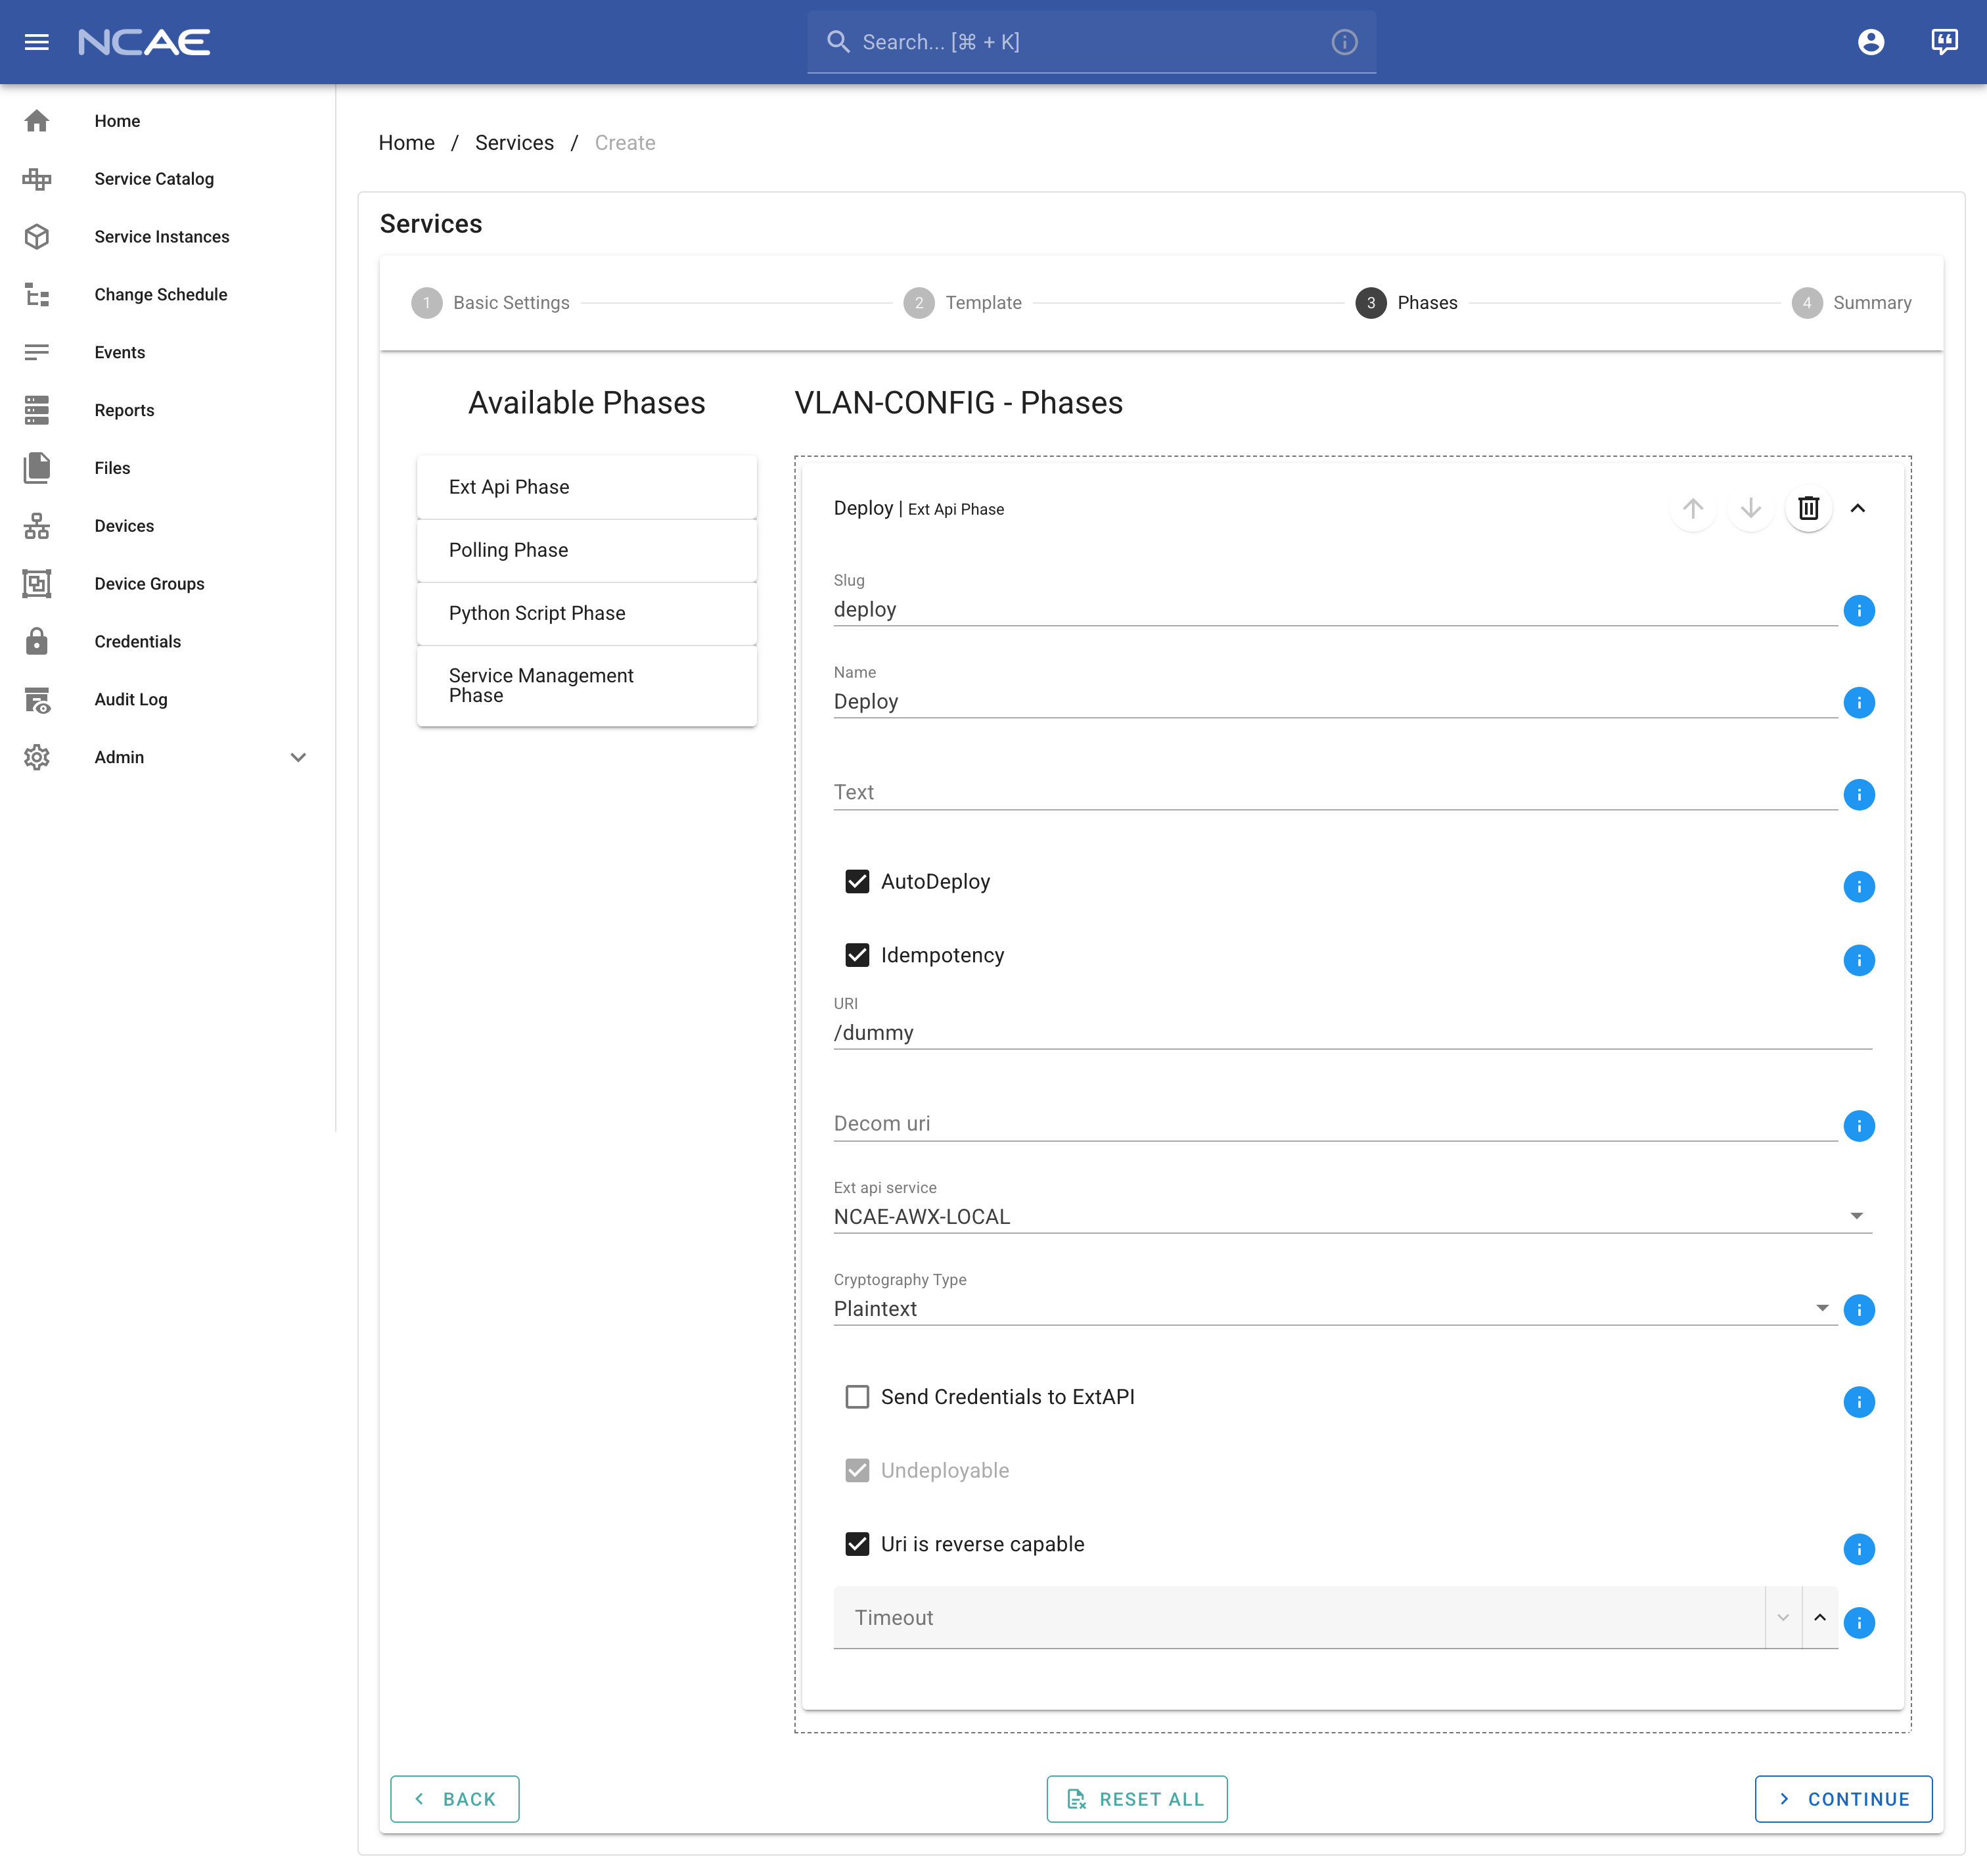Move Deploy phase down with arrow
Screen dimensions: 1987x1876
coord(1750,509)
